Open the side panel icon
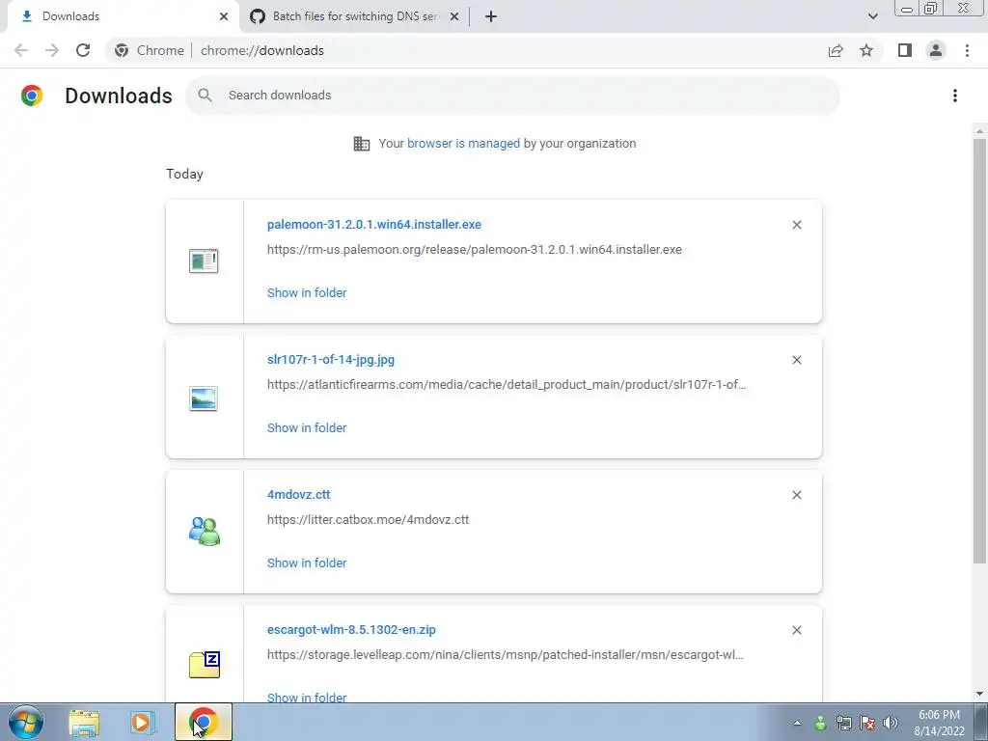This screenshot has height=741, width=988. (905, 50)
